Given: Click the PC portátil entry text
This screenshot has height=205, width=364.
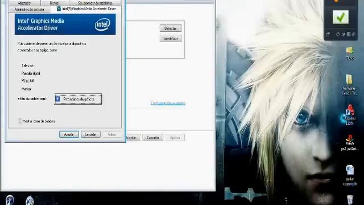Looking at the screenshot, I should click(28, 81).
